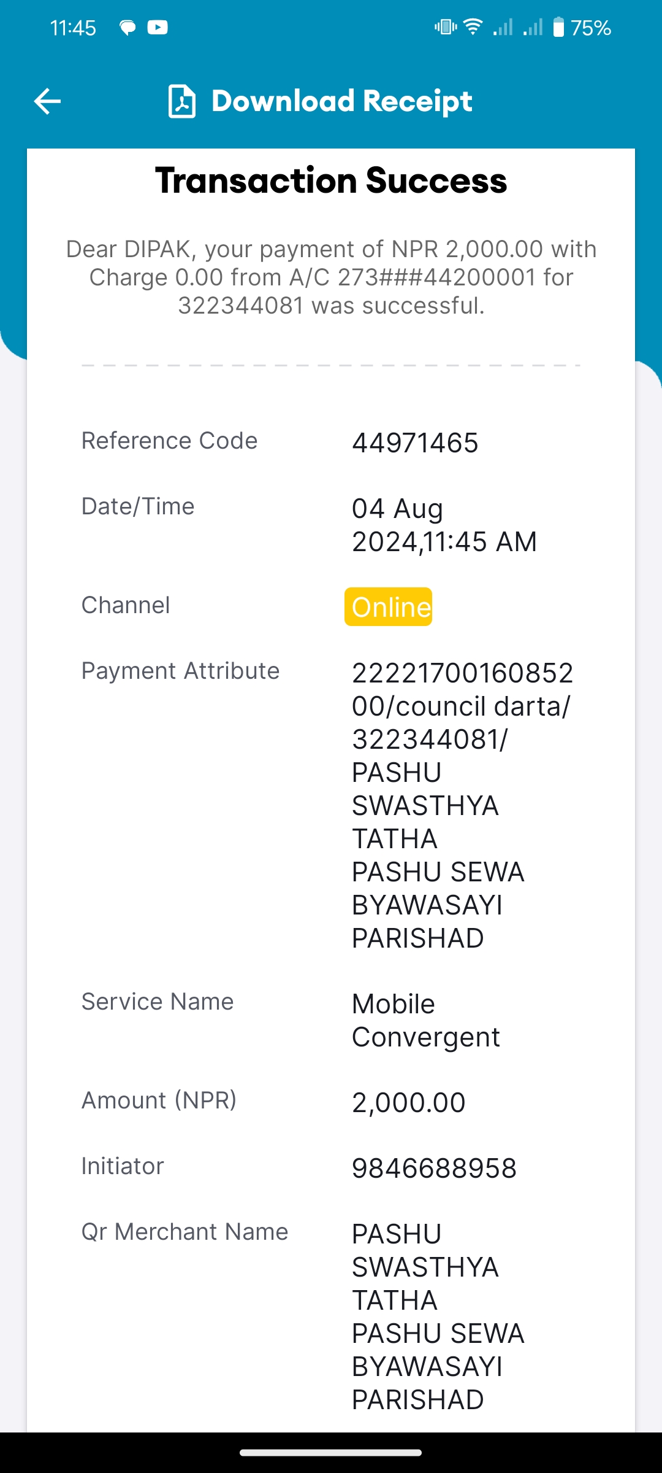Tap the Amount value 2,000.00
662x1473 pixels.
click(409, 1103)
